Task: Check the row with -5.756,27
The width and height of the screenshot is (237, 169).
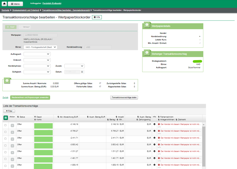Action: [5, 132]
